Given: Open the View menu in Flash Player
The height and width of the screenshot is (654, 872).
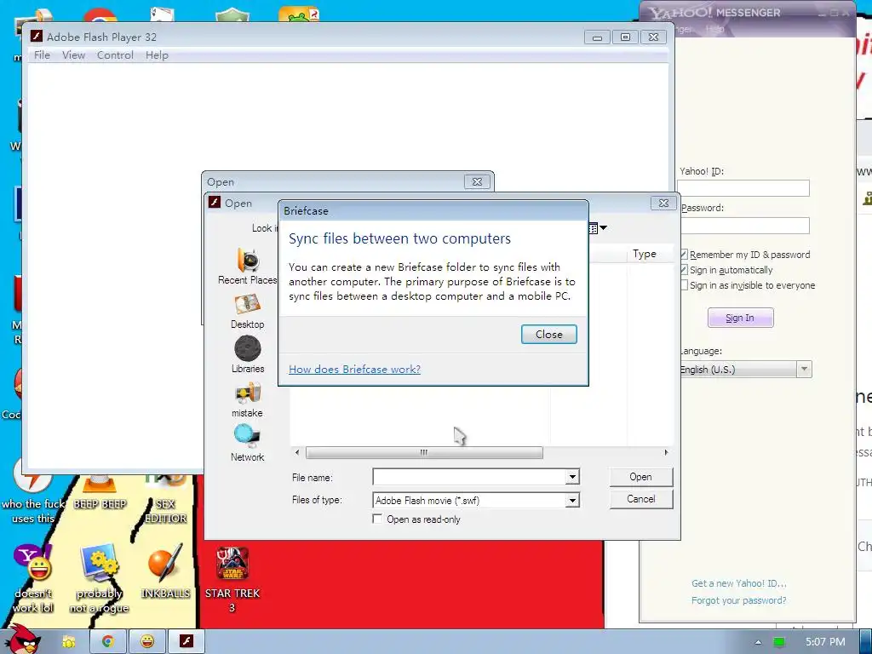Looking at the screenshot, I should click(x=73, y=55).
